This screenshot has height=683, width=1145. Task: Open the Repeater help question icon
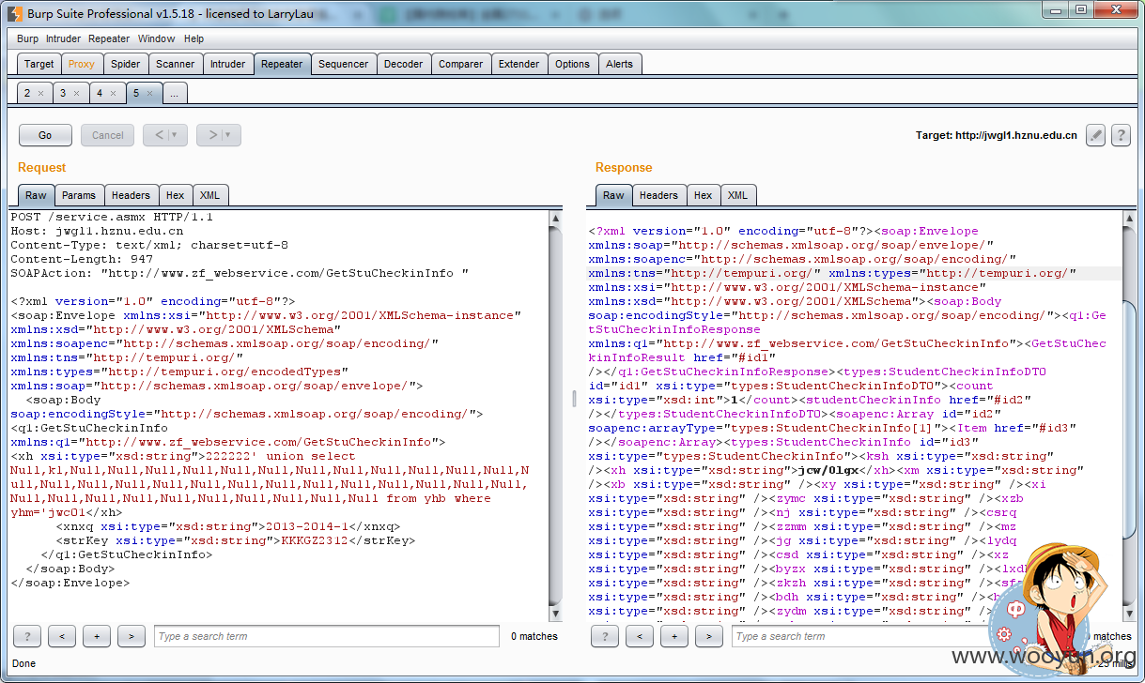[x=1120, y=135]
